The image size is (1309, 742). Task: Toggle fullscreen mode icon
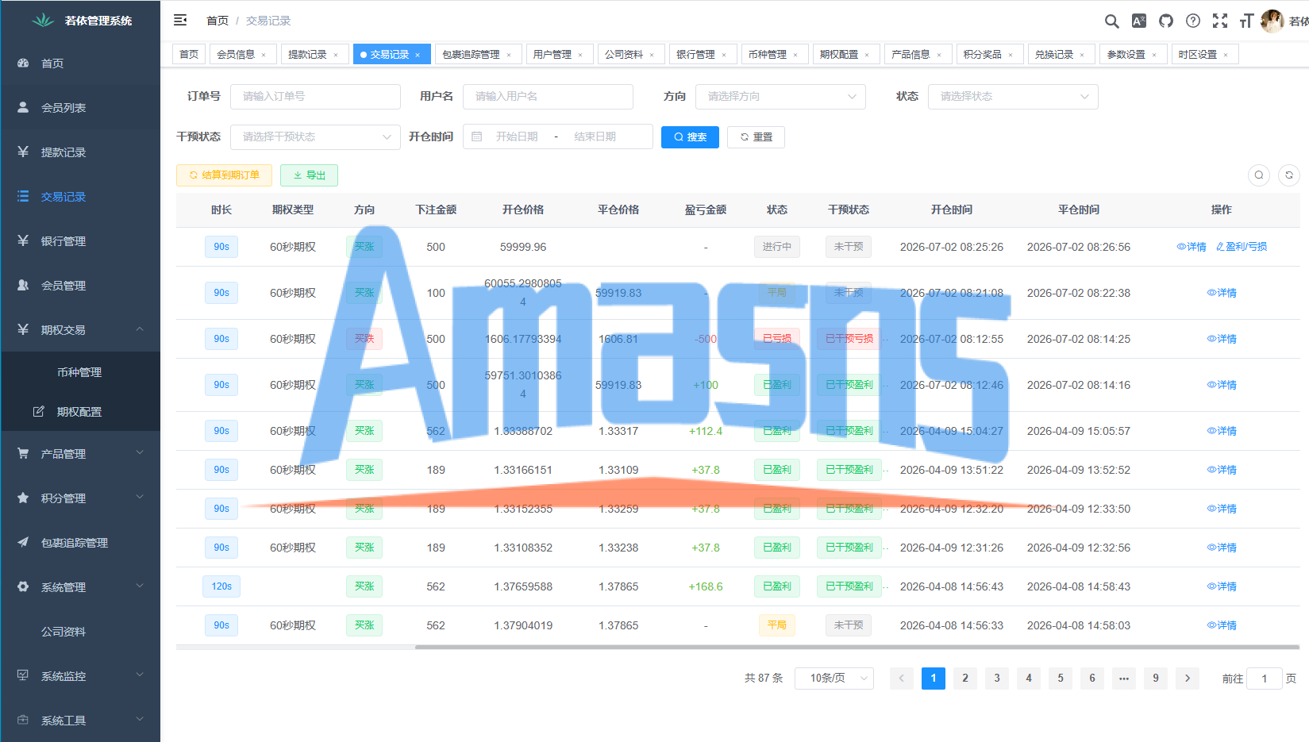point(1220,21)
